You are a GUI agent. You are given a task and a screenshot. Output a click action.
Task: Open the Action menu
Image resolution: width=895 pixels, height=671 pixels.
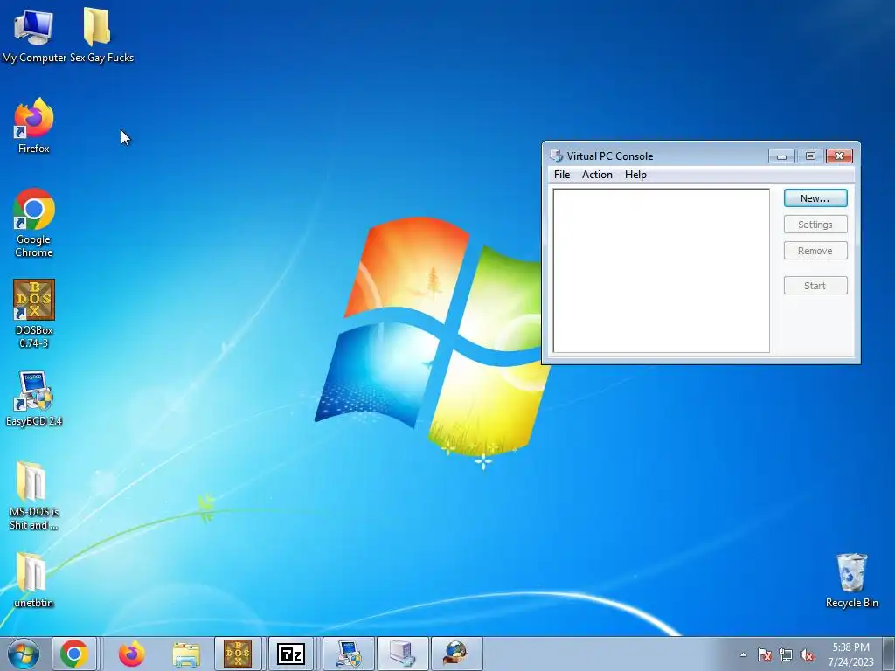(597, 175)
